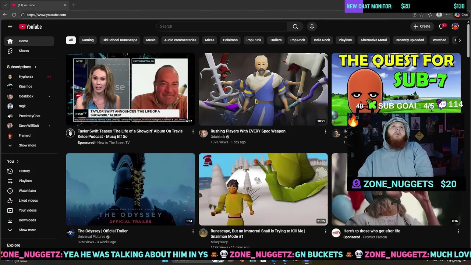Screen dimensions: 471x265
Task: Select Recently uploaded filter chip
Action: 410,40
